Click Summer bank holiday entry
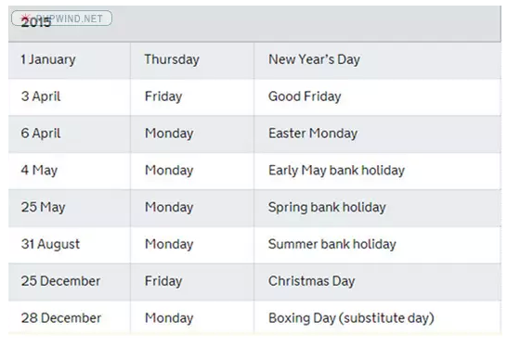507x346 pixels. coord(332,244)
